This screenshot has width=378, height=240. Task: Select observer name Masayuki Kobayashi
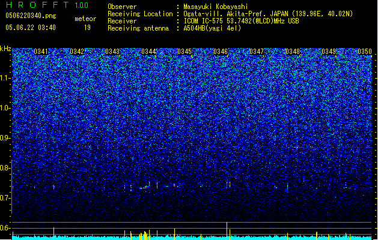(216, 7)
